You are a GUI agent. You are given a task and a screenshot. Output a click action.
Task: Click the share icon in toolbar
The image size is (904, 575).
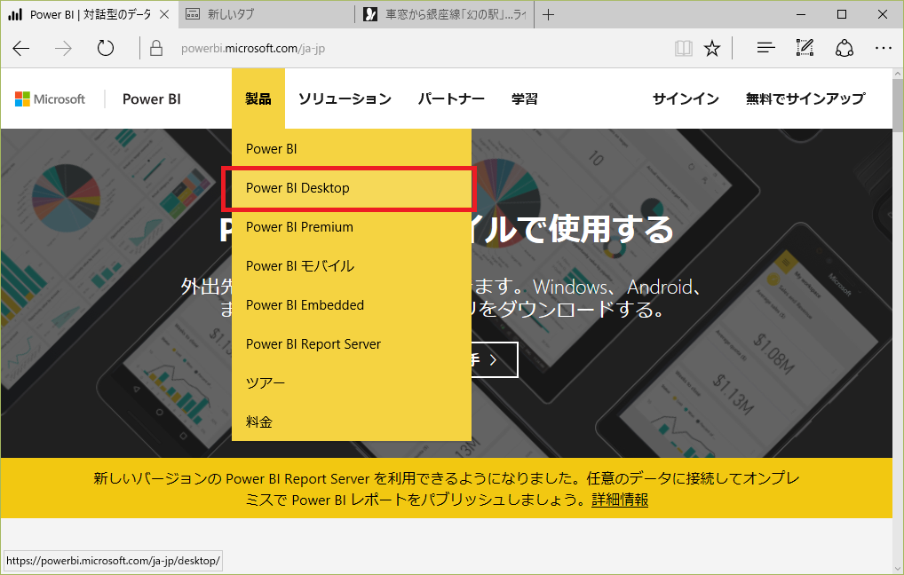(x=844, y=49)
